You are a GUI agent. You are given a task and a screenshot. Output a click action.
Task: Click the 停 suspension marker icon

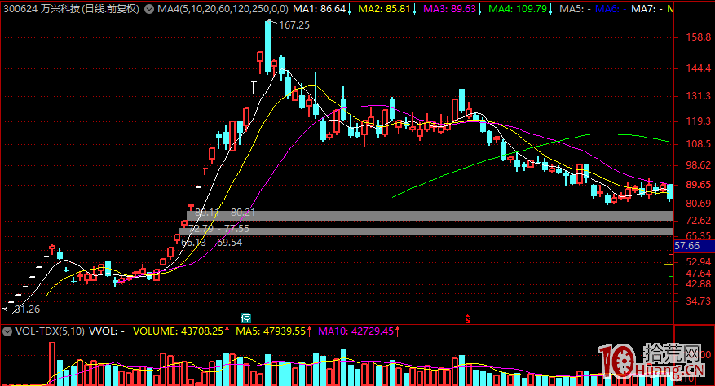245,318
